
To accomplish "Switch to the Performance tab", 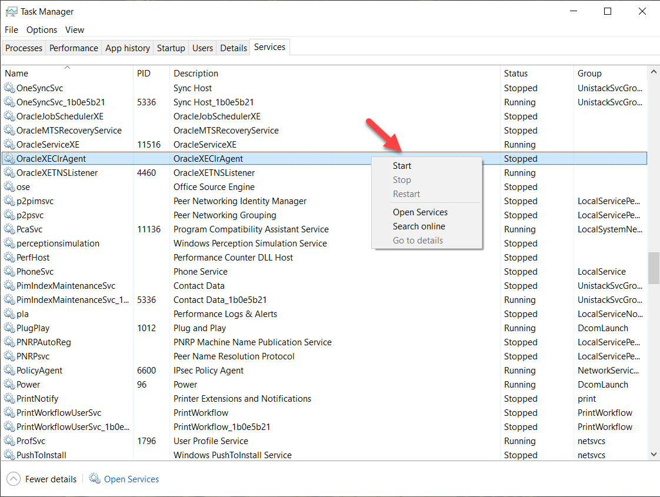I will [x=74, y=48].
